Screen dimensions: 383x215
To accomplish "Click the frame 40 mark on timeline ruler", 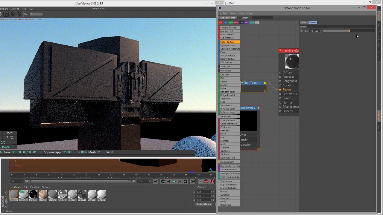I will pyautogui.click(x=136, y=174).
